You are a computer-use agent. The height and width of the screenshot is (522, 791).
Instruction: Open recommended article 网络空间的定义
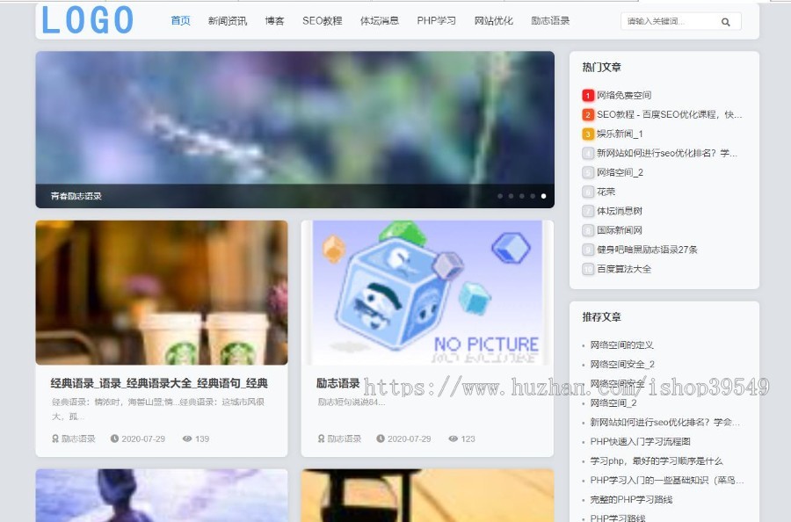coord(622,345)
